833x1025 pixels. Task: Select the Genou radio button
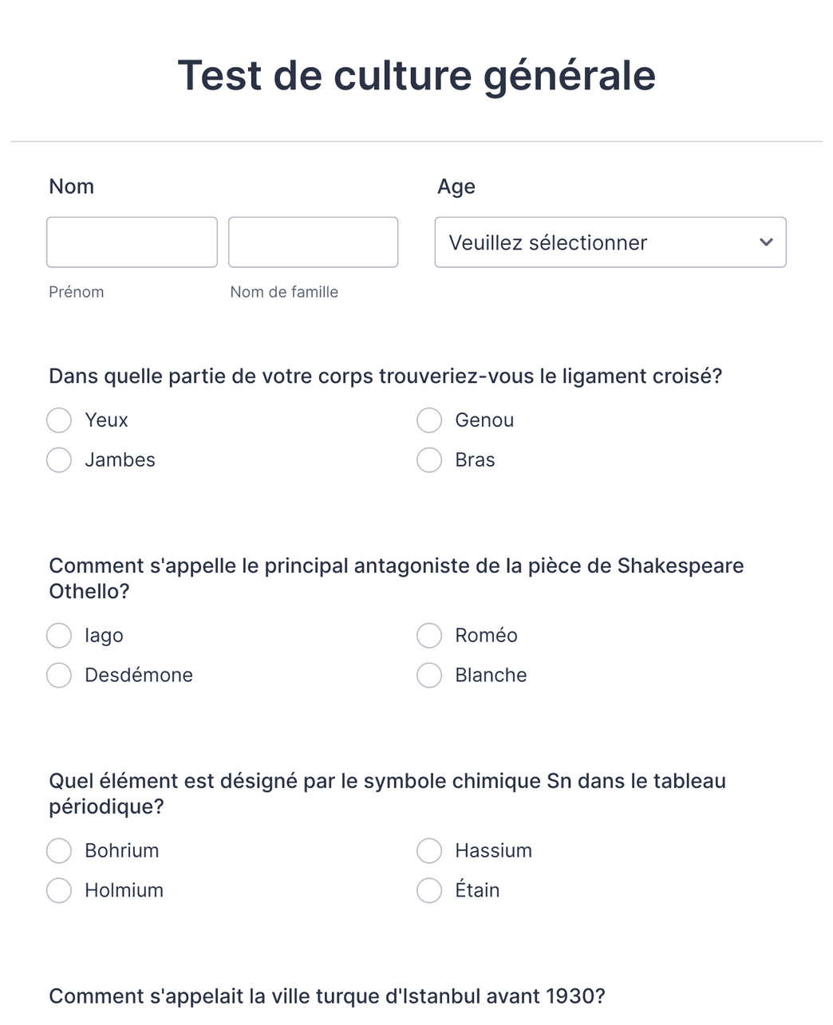point(428,420)
